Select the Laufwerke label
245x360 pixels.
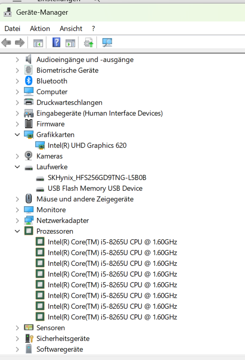point(52,166)
